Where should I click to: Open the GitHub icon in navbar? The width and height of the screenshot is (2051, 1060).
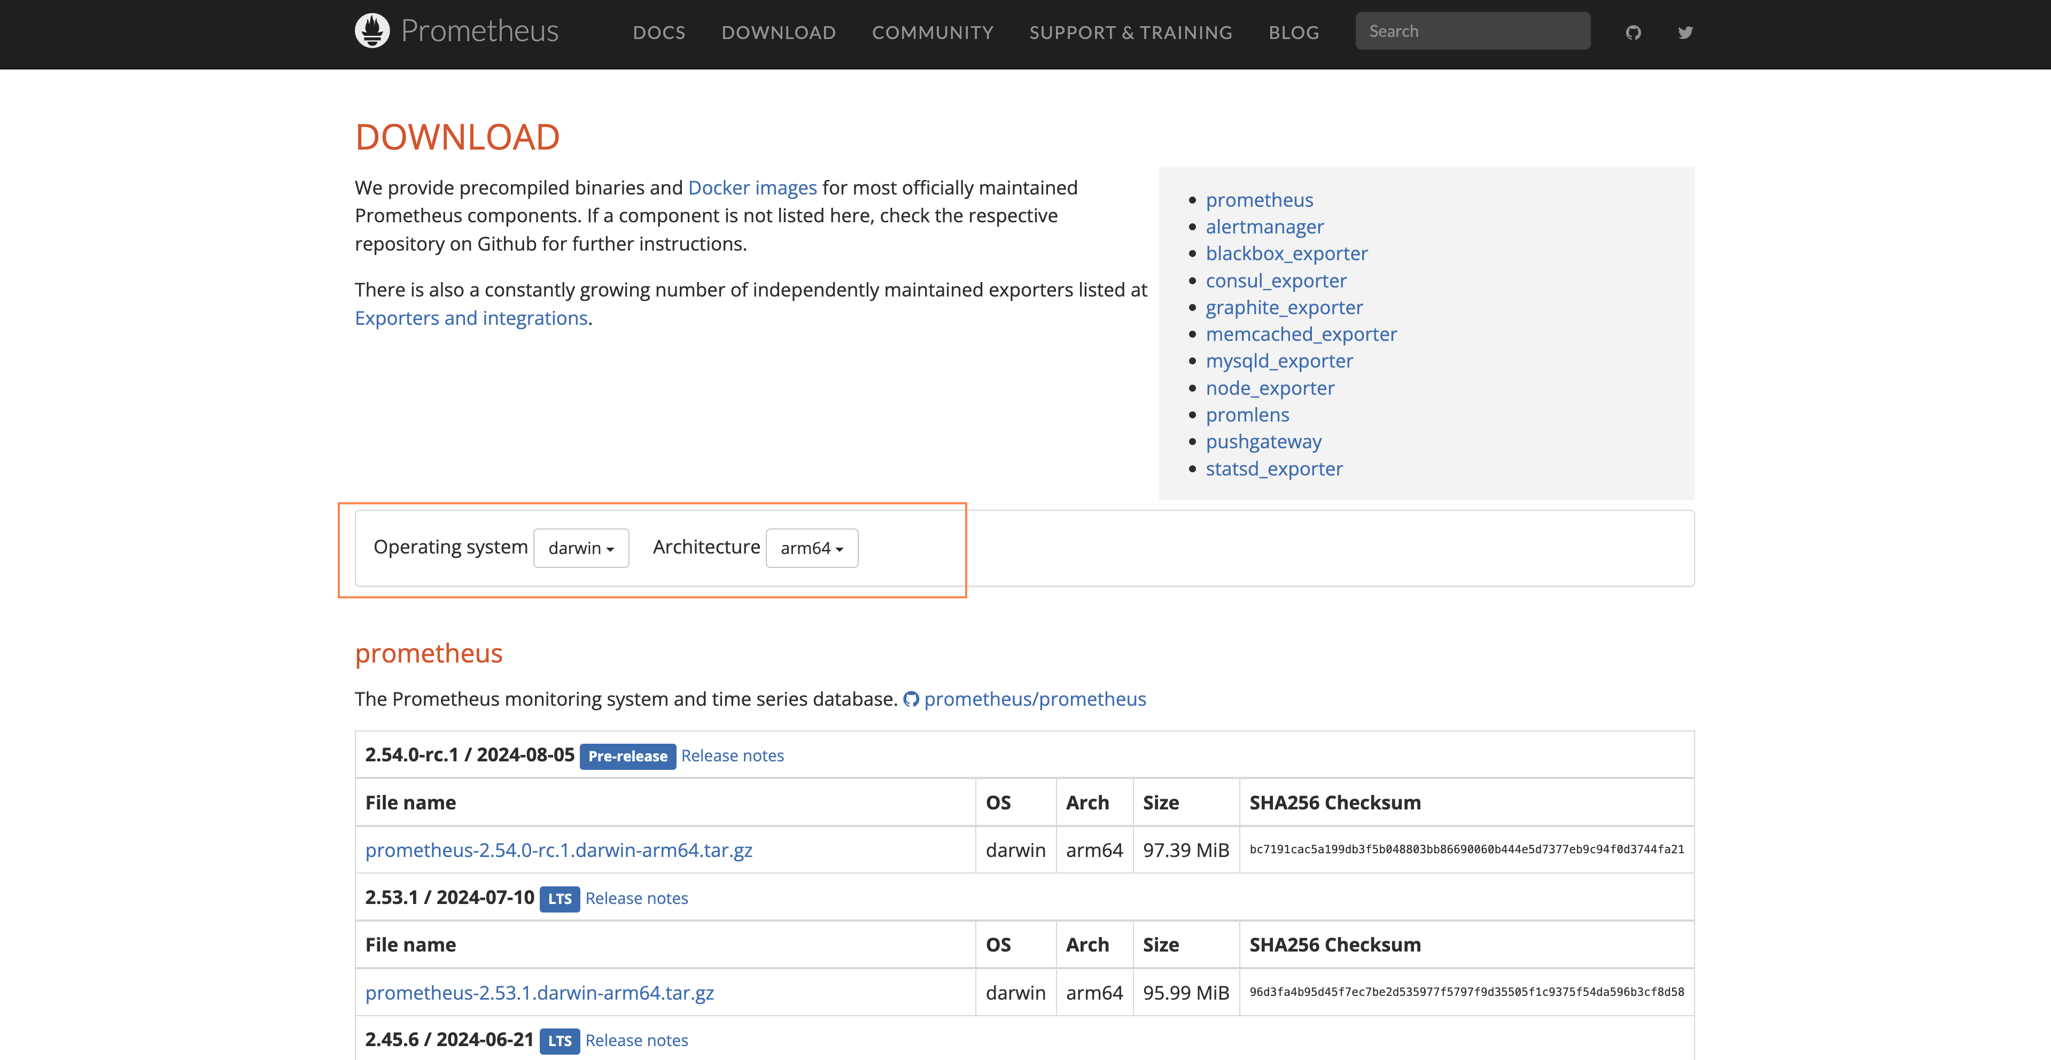[x=1633, y=33]
